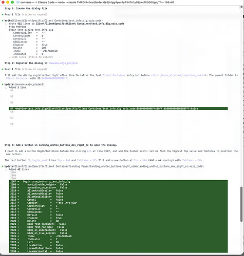Click the highlighted 'TabIndex = 57' value
The image size is (244, 256).
(86, 160)
